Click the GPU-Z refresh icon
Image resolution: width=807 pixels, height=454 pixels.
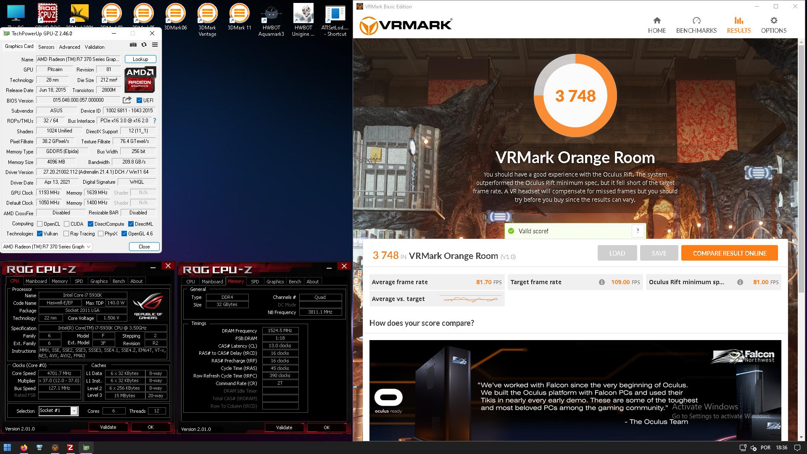coord(144,45)
